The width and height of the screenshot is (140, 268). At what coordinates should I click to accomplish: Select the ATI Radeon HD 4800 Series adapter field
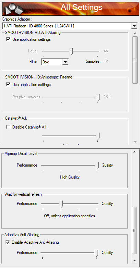[x=67, y=26]
